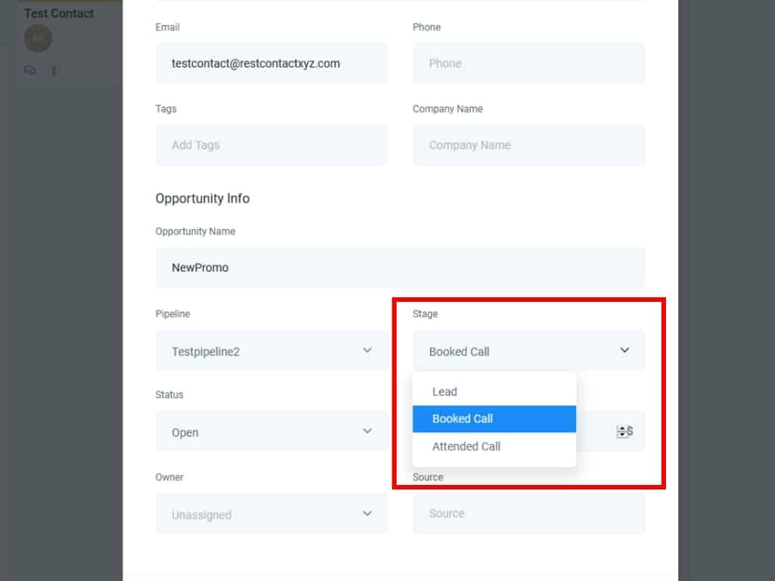Image resolution: width=775 pixels, height=581 pixels.
Task: Open the Status dropdown showing Open
Action: tap(271, 432)
